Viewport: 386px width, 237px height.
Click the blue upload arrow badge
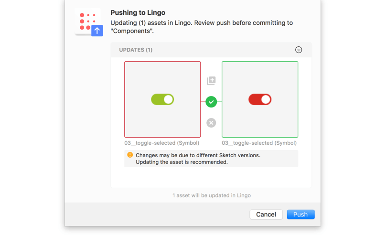[97, 31]
